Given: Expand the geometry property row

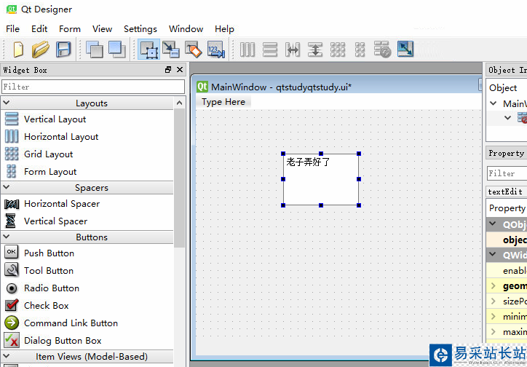Looking at the screenshot, I should click(x=493, y=285).
